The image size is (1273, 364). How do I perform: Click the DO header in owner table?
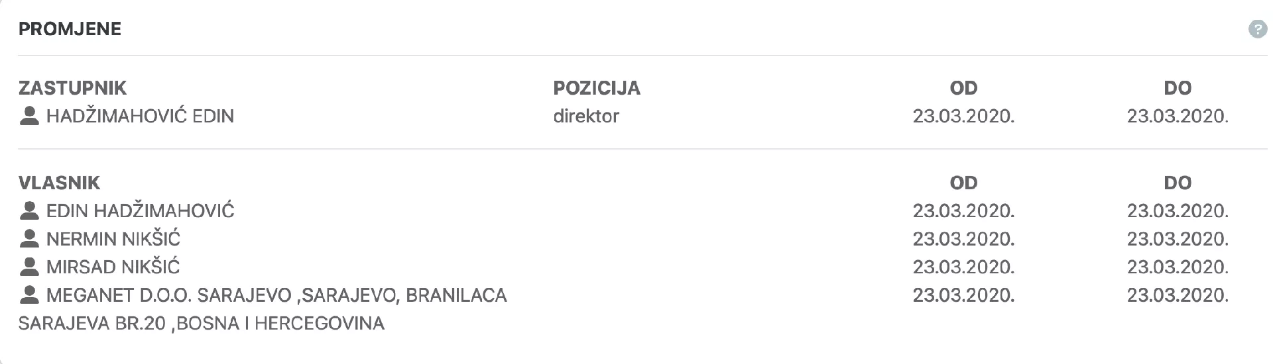pos(1178,183)
